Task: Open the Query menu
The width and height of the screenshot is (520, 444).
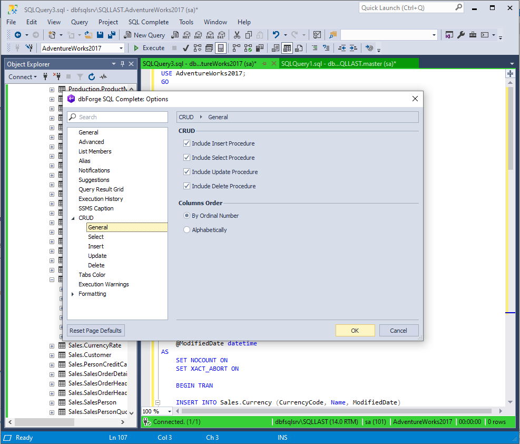Action: click(x=80, y=22)
